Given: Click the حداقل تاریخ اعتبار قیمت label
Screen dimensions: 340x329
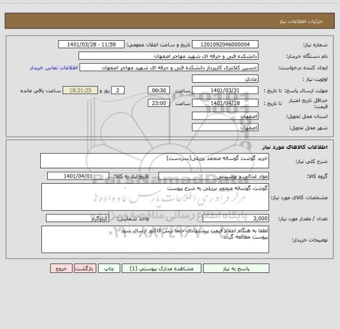Looking at the screenshot, I should pos(308,103).
